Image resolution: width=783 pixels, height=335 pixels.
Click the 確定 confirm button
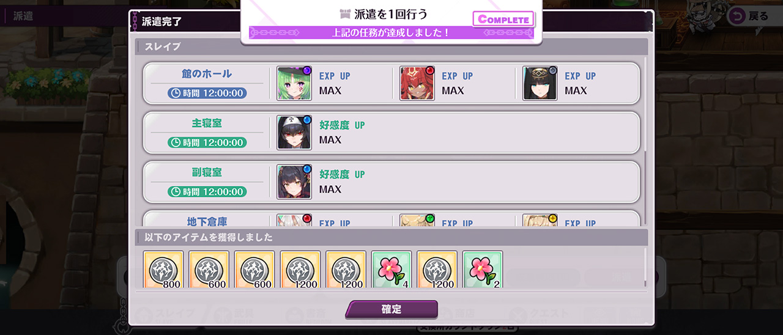click(391, 309)
